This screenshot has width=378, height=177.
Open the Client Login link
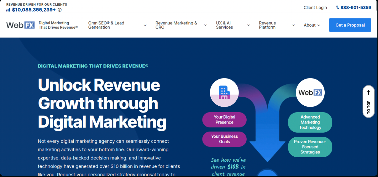(315, 8)
